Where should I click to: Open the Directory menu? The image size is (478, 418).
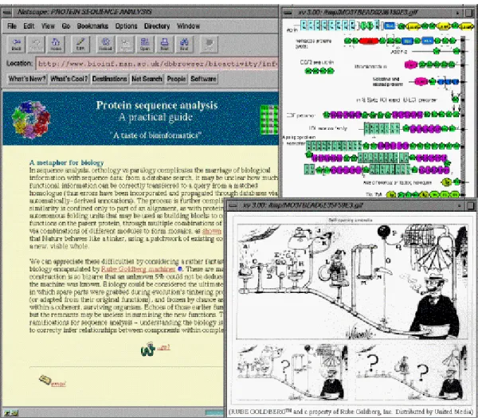point(157,26)
